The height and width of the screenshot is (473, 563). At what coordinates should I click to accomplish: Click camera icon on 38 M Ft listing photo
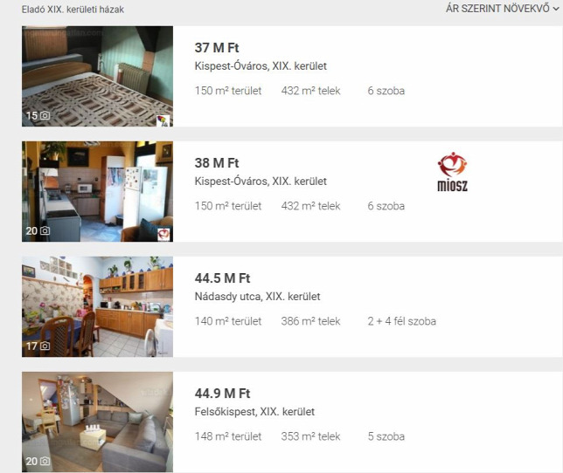pos(45,230)
